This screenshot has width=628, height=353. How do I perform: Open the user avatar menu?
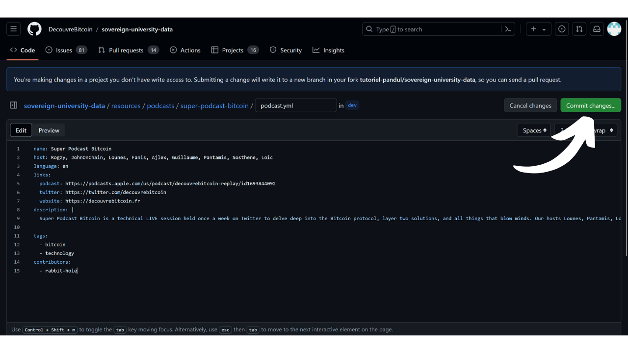[x=614, y=29]
